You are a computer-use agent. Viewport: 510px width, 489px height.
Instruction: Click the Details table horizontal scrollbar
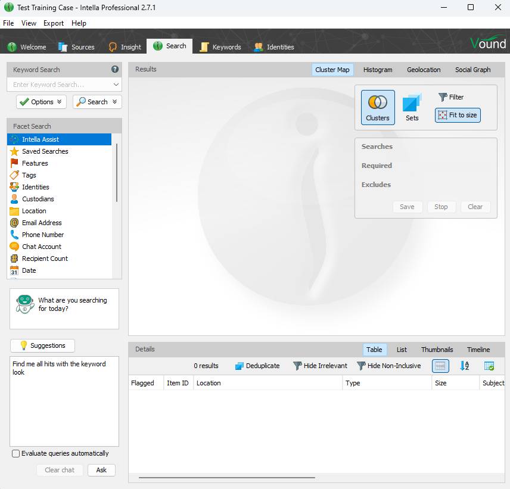(227, 478)
